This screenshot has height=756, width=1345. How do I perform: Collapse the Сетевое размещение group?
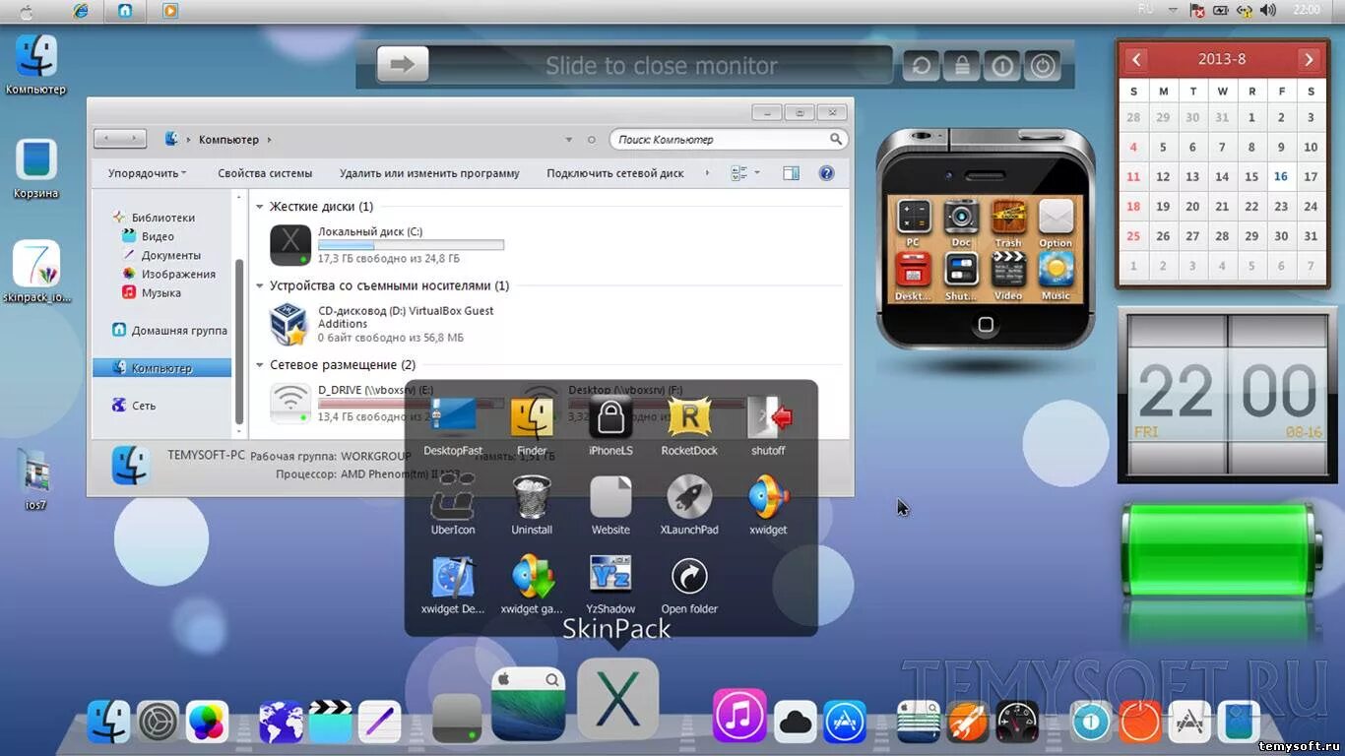coord(260,364)
